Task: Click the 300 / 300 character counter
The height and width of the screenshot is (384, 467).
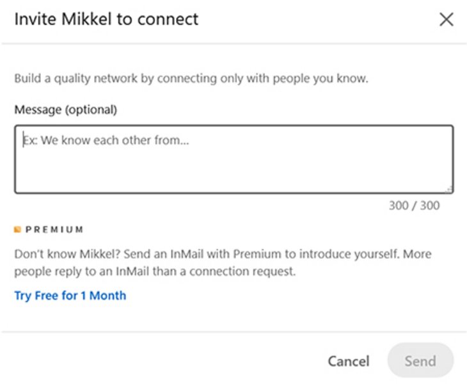Action: click(414, 206)
